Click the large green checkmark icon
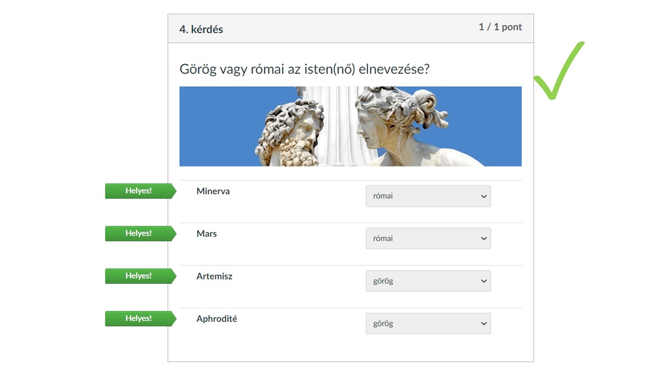 (x=559, y=71)
